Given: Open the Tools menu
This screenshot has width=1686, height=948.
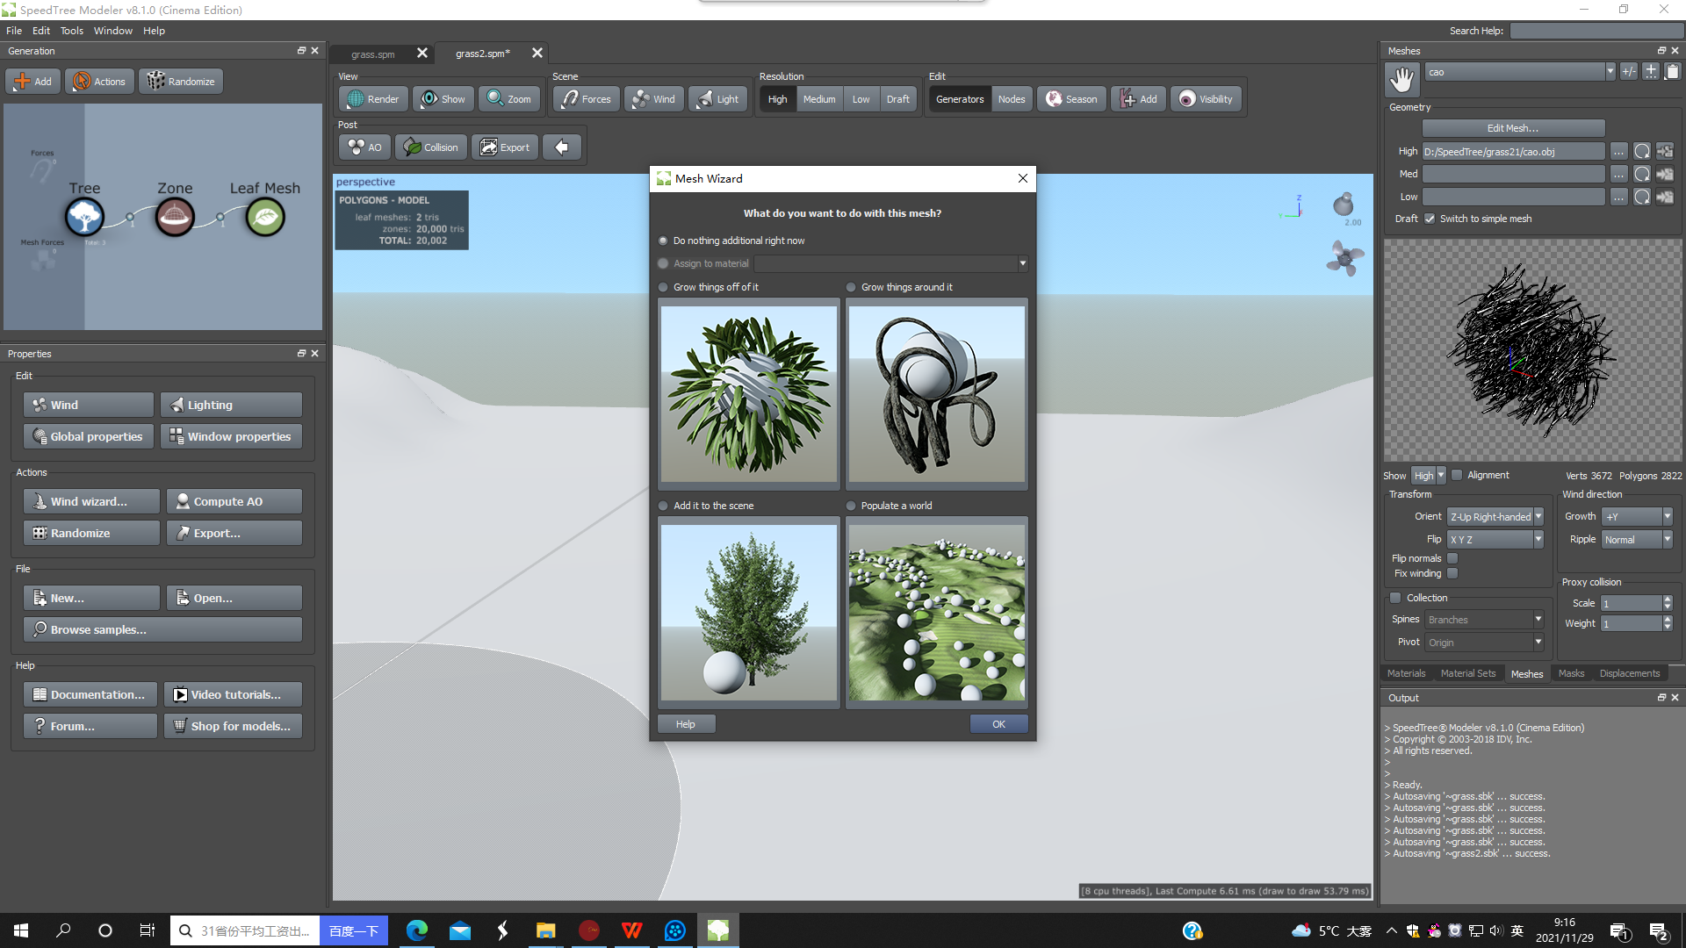Looking at the screenshot, I should pos(71,30).
